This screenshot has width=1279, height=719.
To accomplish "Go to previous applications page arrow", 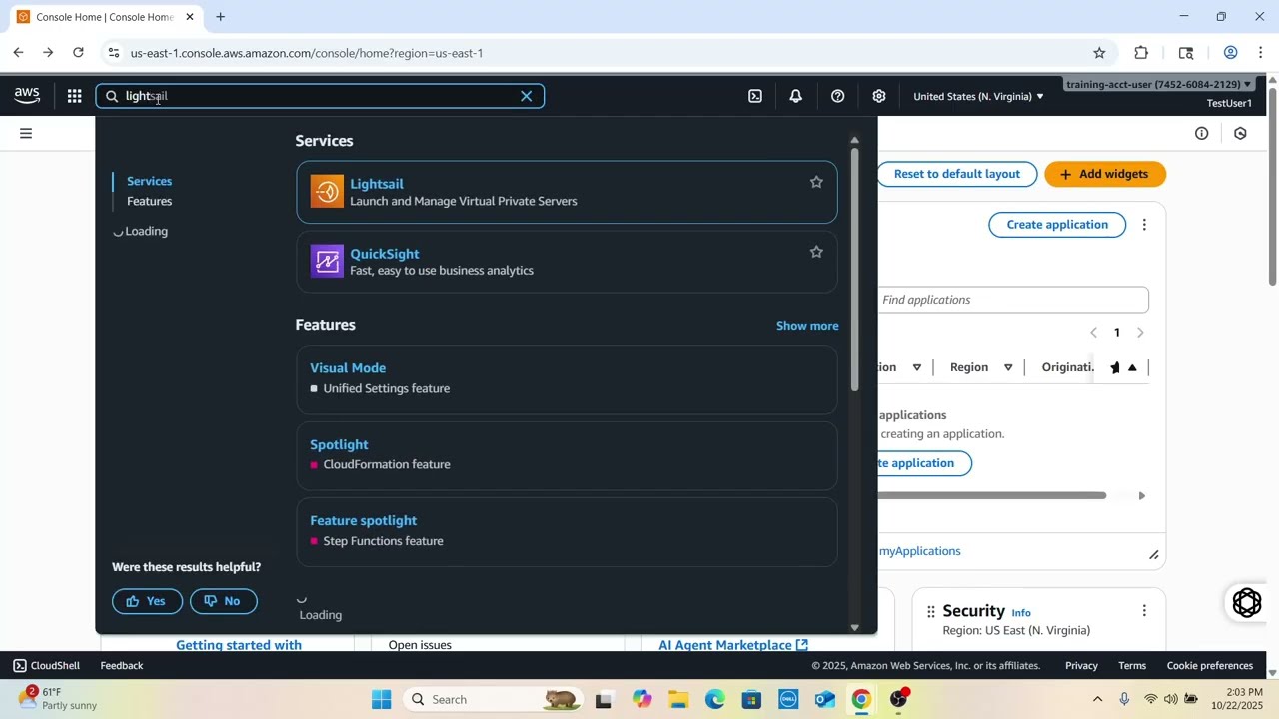I will [x=1093, y=333].
